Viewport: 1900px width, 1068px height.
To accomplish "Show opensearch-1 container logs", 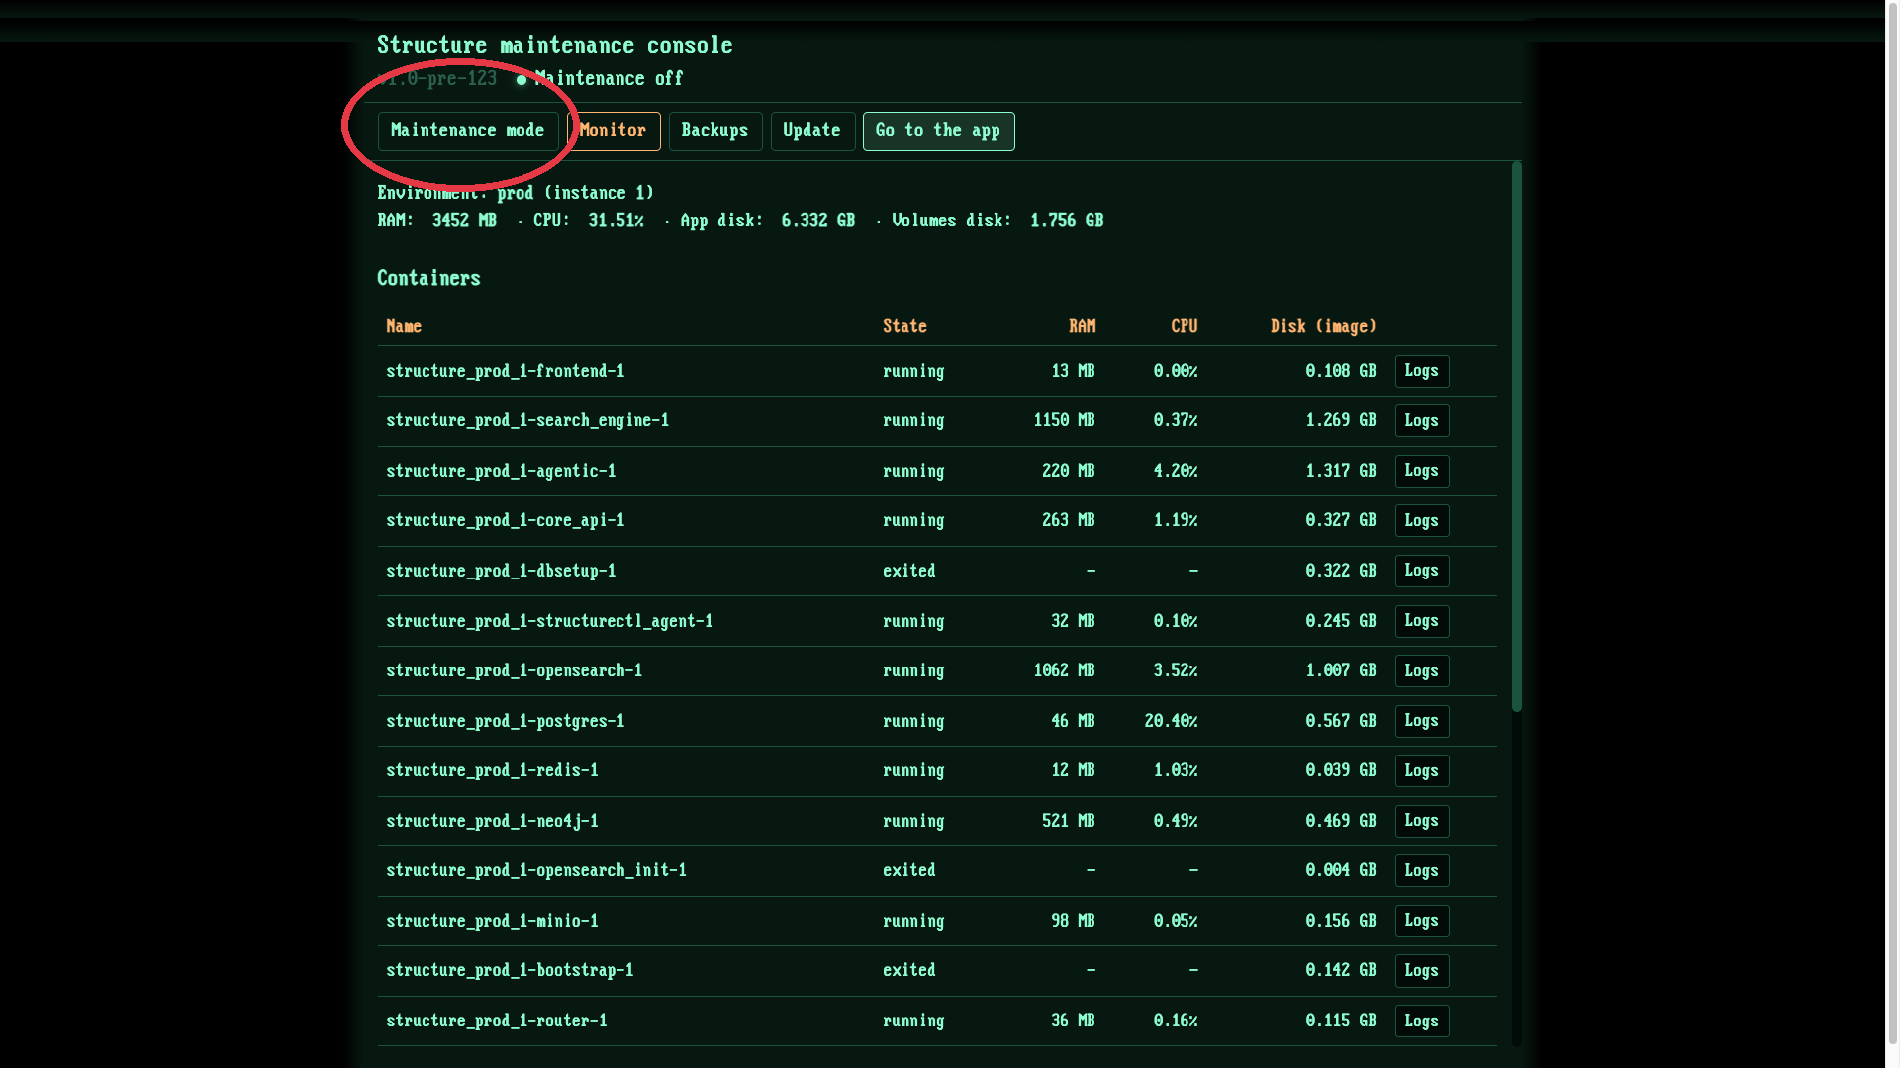I will [x=1421, y=671].
